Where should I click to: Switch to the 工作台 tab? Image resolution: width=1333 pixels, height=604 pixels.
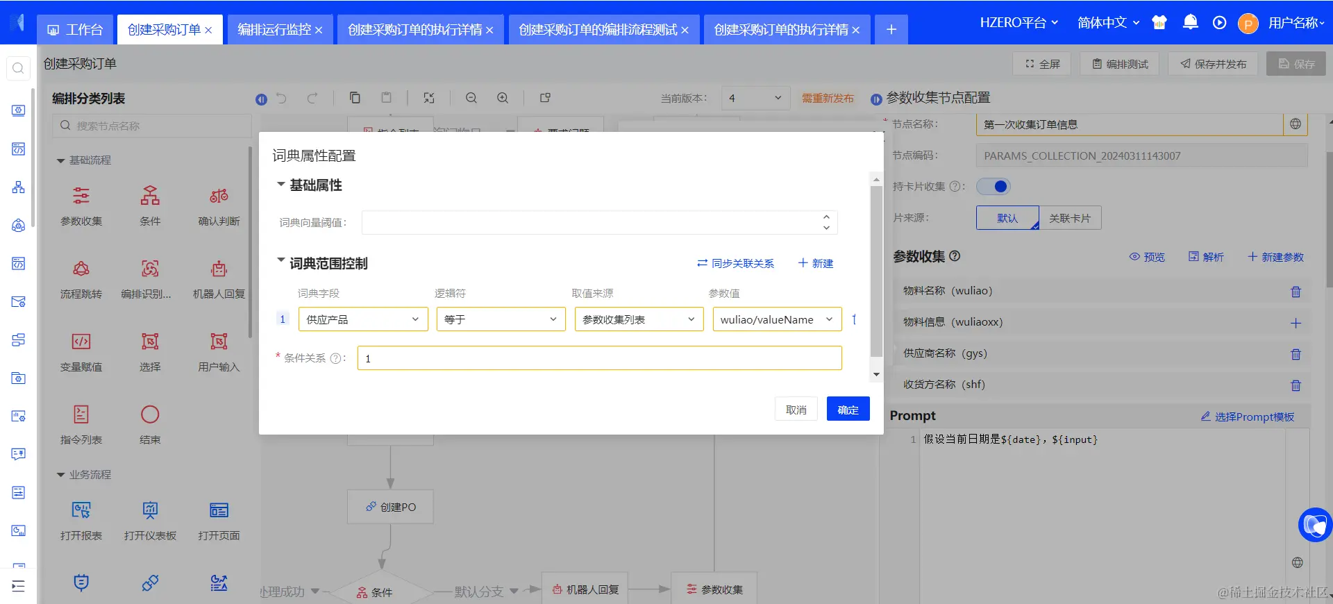(76, 30)
